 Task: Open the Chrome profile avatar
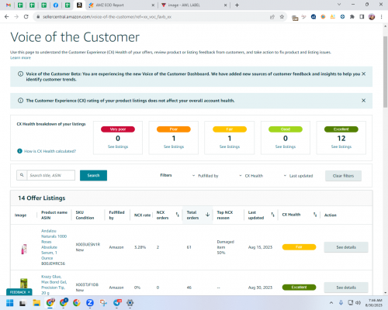(x=372, y=17)
